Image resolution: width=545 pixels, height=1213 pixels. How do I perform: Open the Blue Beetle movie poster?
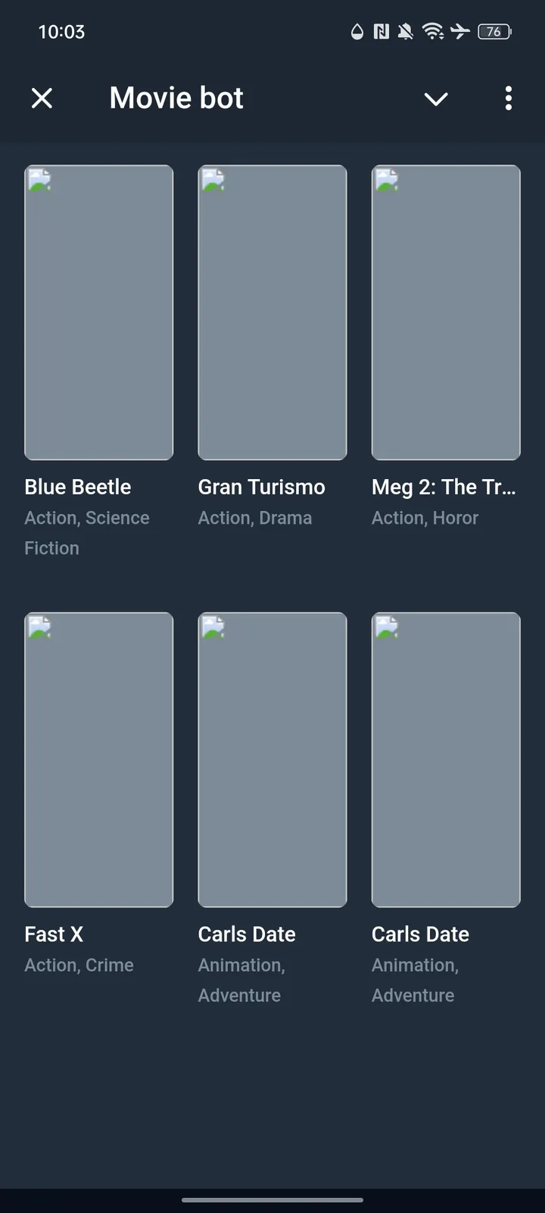point(99,312)
